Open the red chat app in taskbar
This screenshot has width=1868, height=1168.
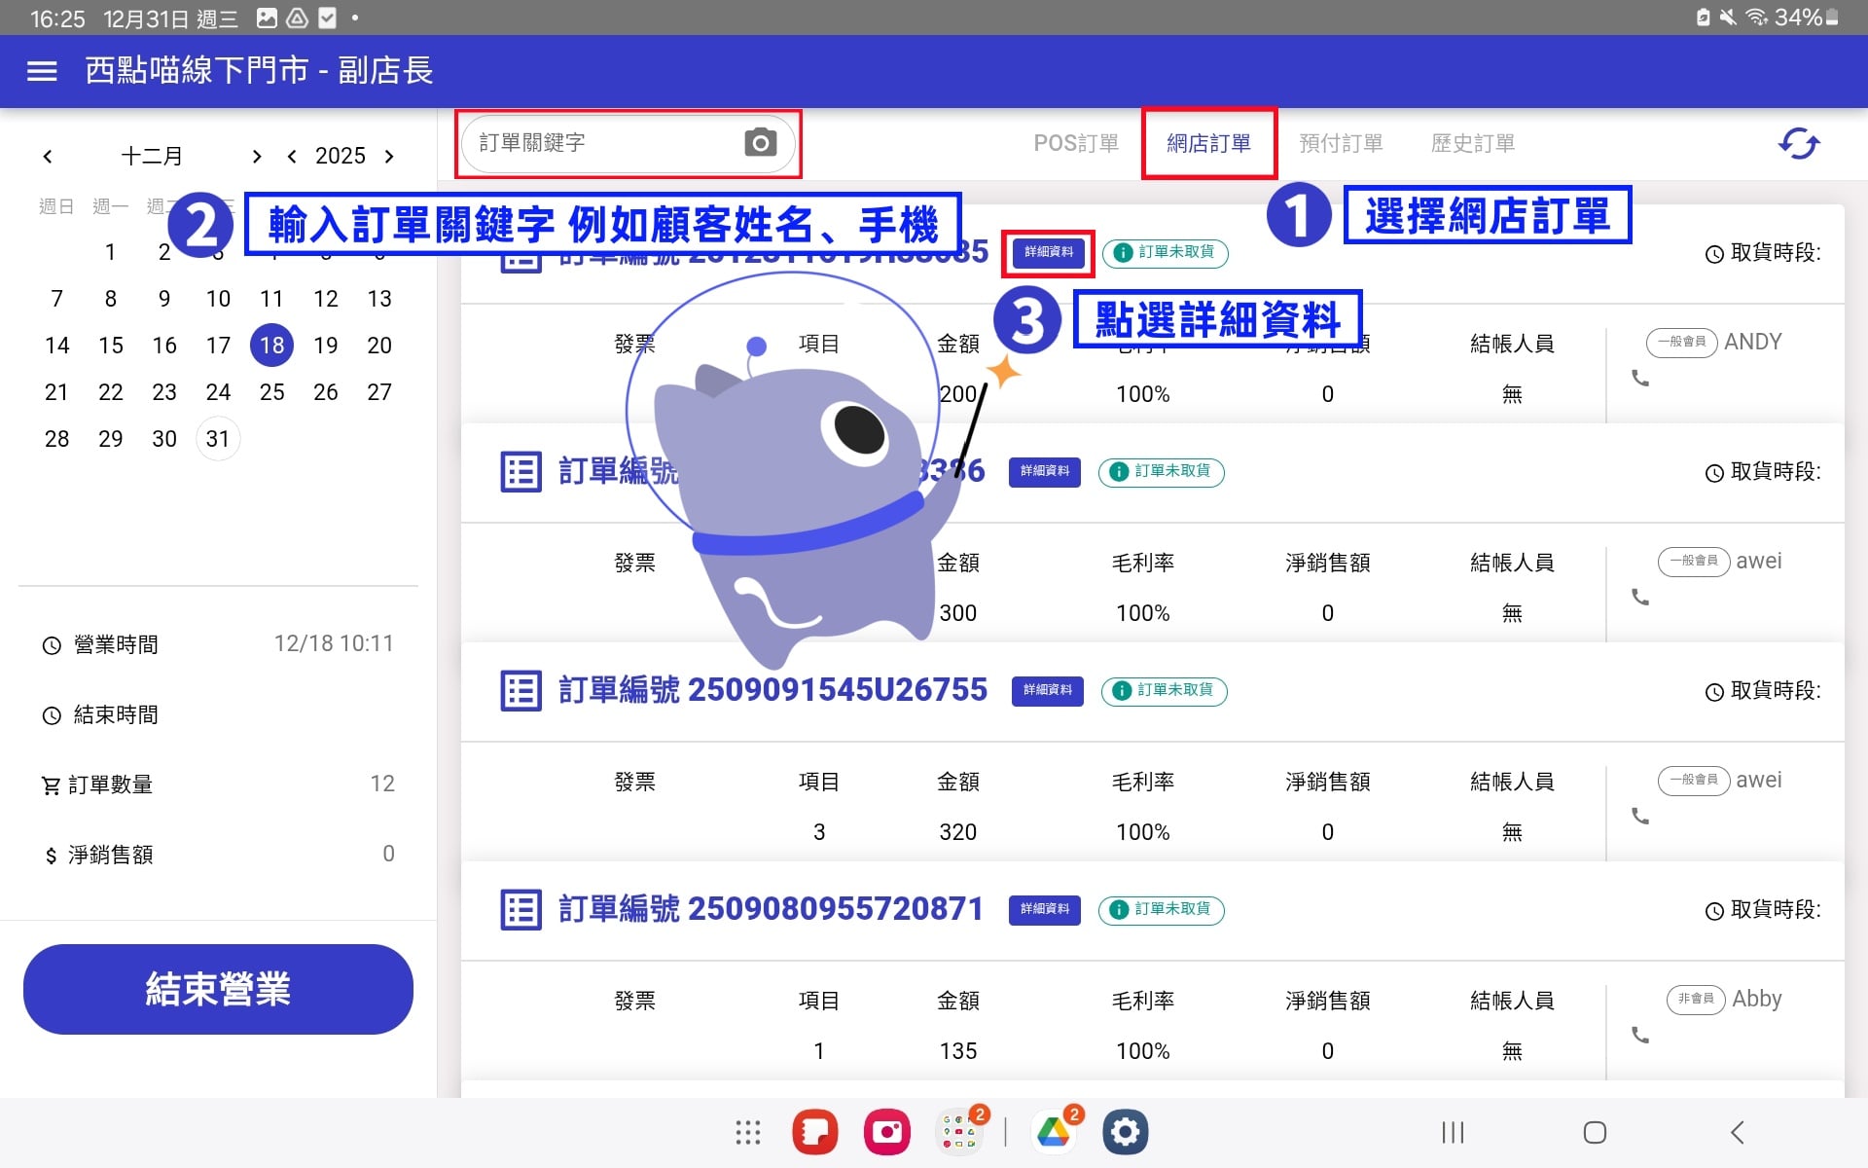[815, 1132]
